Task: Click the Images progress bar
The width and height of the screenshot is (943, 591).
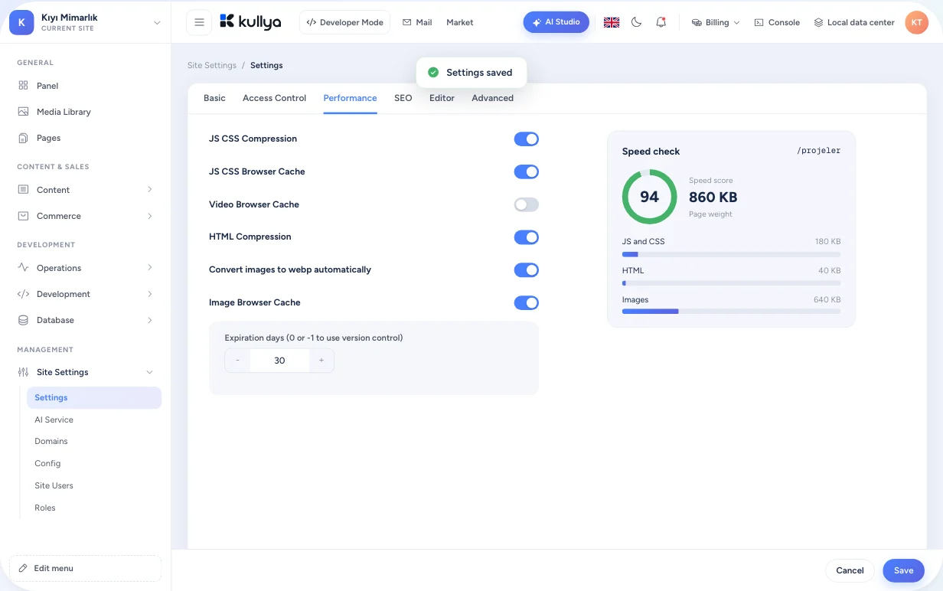Action: tap(731, 312)
